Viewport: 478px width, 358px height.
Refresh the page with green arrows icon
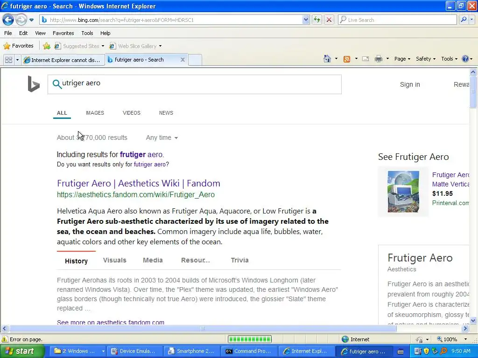pyautogui.click(x=317, y=20)
